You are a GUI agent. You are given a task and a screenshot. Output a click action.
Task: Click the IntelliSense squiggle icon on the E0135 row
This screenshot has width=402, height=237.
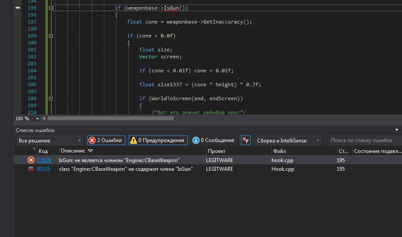[x=31, y=169]
